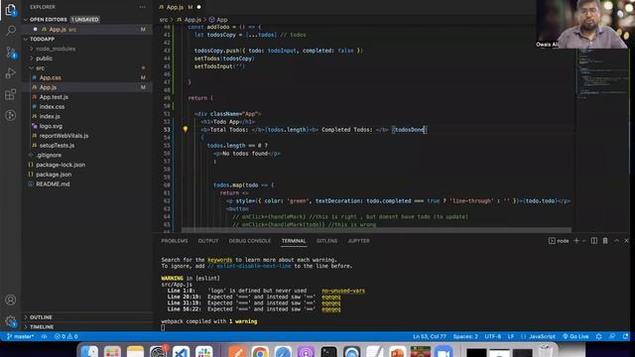Image resolution: width=635 pixels, height=357 pixels.
Task: Collapse the Open Editors section
Action: (86, 20)
